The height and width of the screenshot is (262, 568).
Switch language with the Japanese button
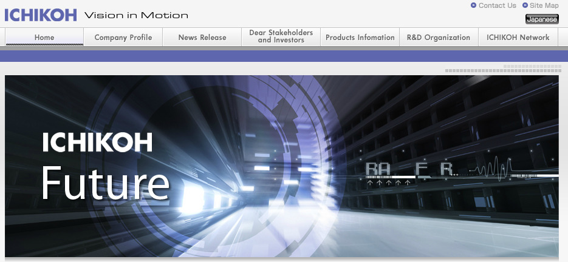pos(542,19)
